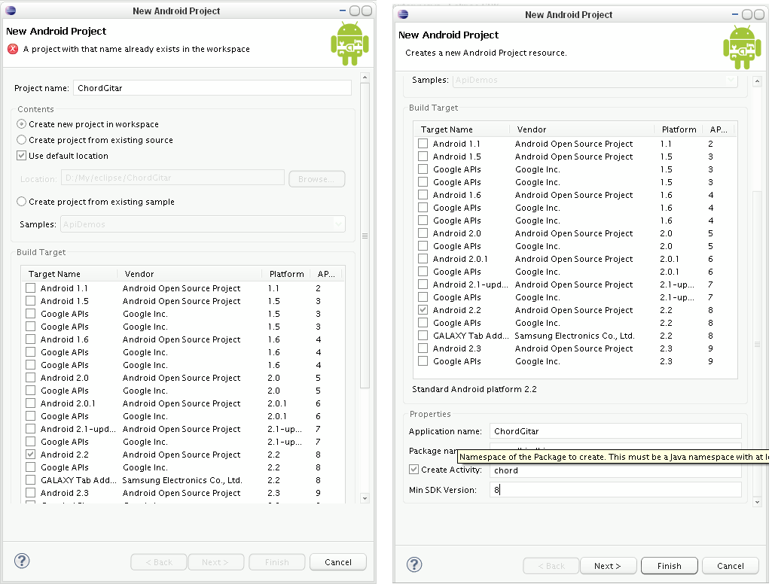772x584 pixels.
Task: Check Android 1.1 target in left dialog
Action: (31, 287)
